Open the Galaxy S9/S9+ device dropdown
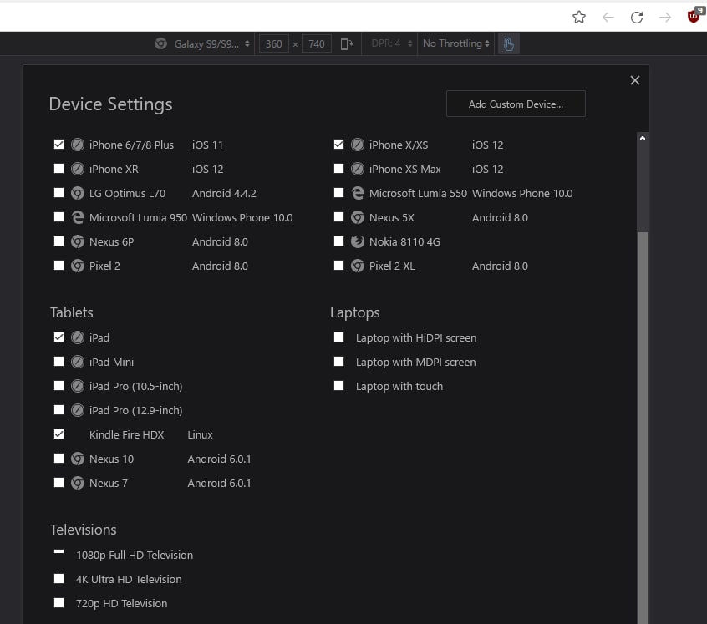 pyautogui.click(x=211, y=44)
